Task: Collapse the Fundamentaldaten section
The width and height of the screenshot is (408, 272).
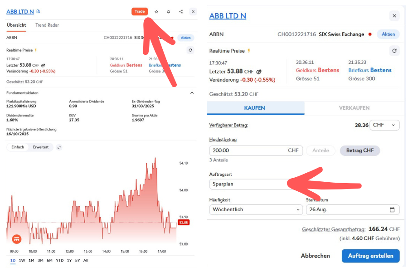Action: (192, 93)
